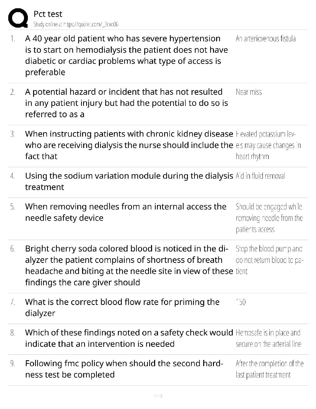Select the hypertension hemodialysis access question

(127, 55)
